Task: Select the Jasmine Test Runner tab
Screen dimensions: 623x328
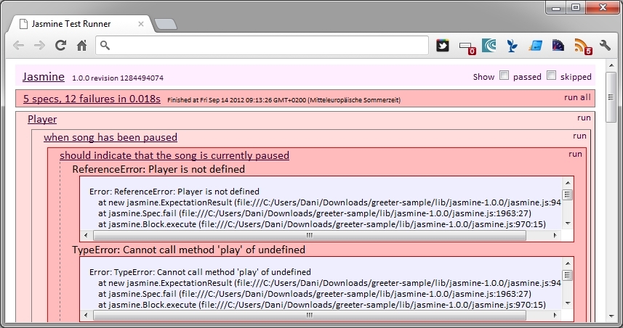Action: coord(81,24)
